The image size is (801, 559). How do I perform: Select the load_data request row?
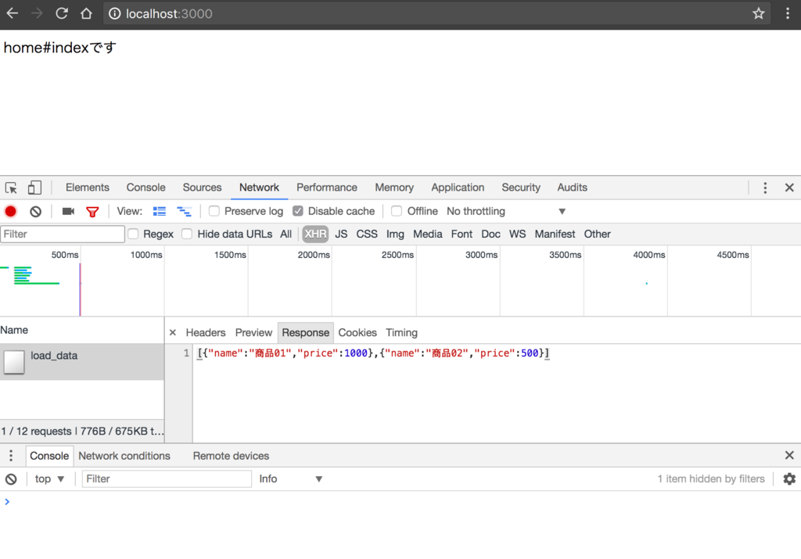tap(81, 361)
